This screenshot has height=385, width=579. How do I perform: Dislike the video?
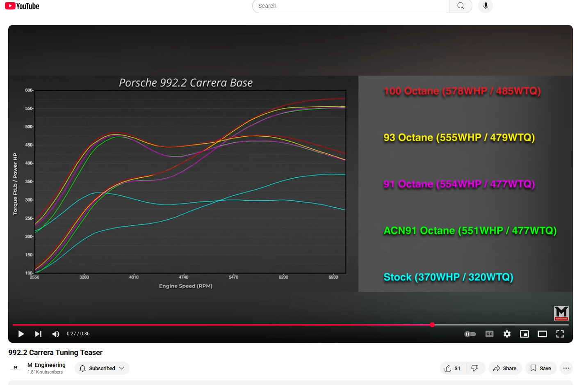pos(475,368)
